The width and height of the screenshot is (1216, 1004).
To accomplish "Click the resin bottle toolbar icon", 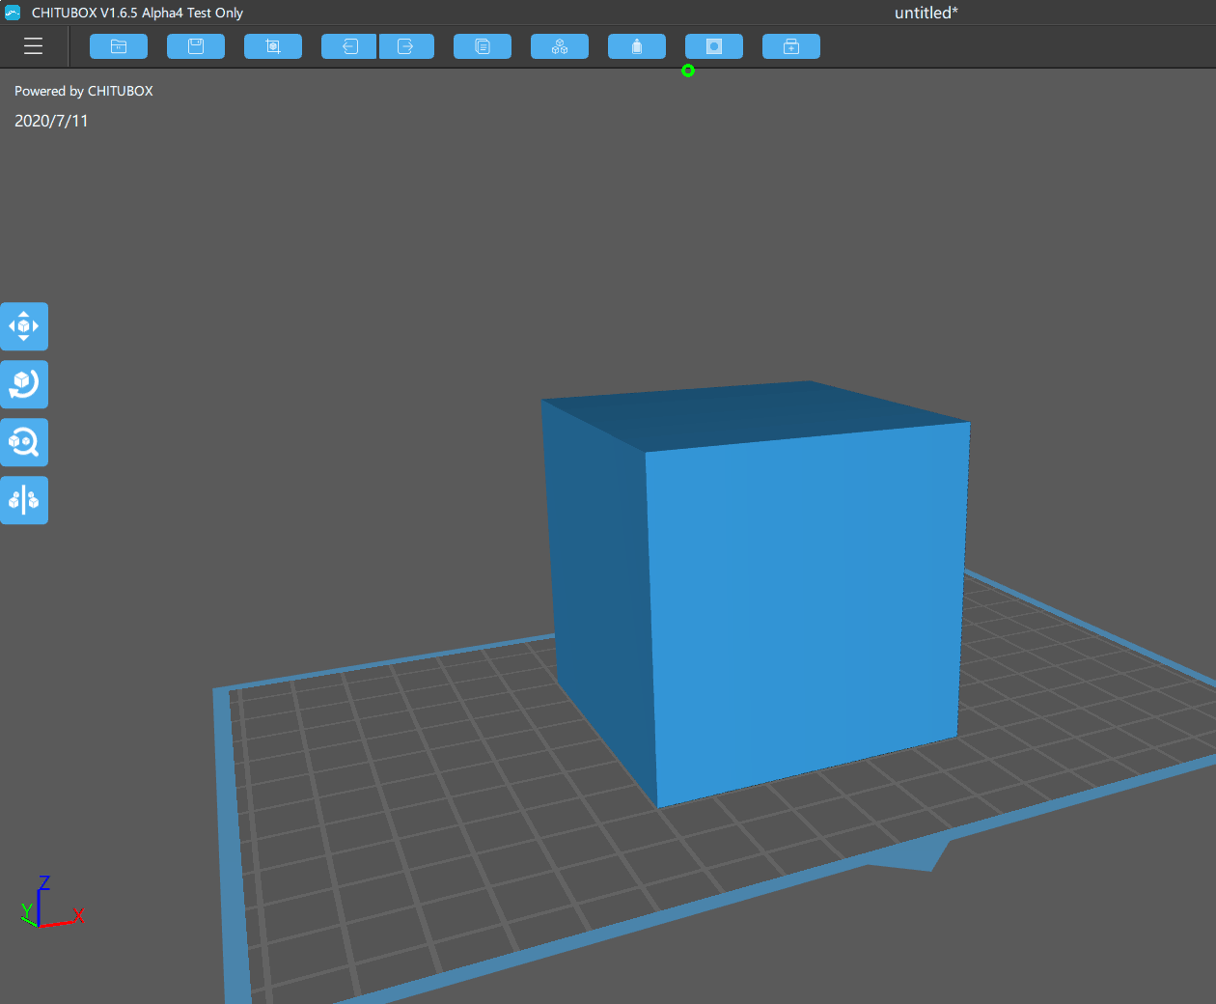I will point(636,45).
